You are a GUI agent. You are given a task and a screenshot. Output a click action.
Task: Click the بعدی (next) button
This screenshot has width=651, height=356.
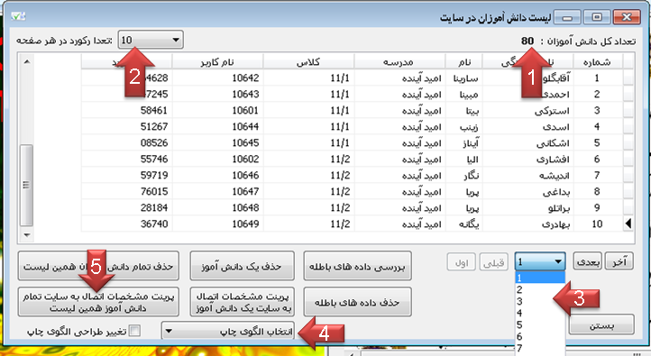(588, 261)
